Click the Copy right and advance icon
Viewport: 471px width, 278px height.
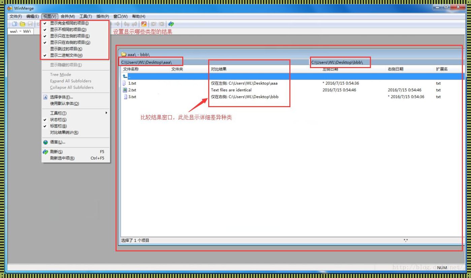click(x=127, y=24)
